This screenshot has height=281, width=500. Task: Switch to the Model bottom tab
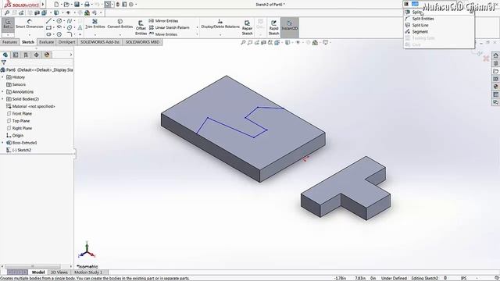coord(38,272)
